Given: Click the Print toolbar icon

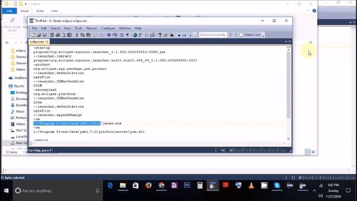Looking at the screenshot, I should [x=58, y=35].
